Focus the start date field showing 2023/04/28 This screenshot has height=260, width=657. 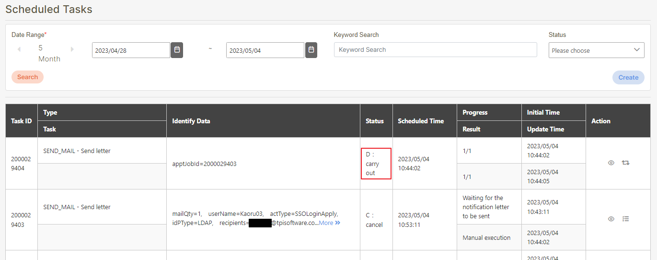131,50
